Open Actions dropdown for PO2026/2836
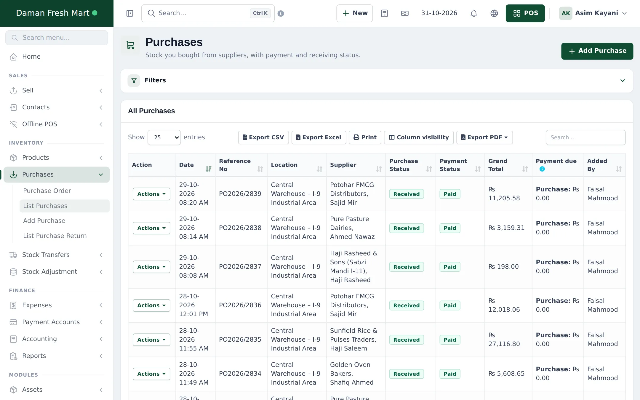The image size is (640, 400). tap(151, 305)
